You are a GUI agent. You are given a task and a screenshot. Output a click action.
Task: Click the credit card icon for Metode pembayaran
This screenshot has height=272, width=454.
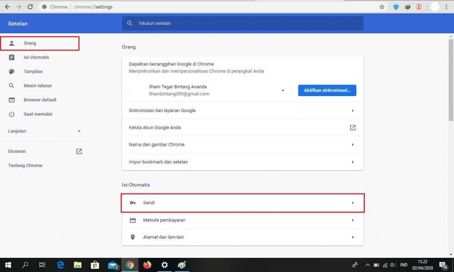133,220
